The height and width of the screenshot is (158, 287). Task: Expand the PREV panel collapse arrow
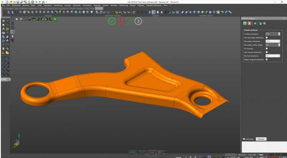tap(10, 79)
